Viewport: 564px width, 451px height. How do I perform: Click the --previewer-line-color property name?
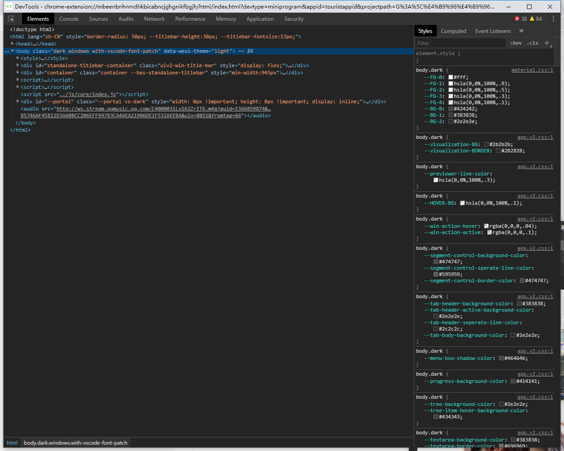tap(458, 174)
